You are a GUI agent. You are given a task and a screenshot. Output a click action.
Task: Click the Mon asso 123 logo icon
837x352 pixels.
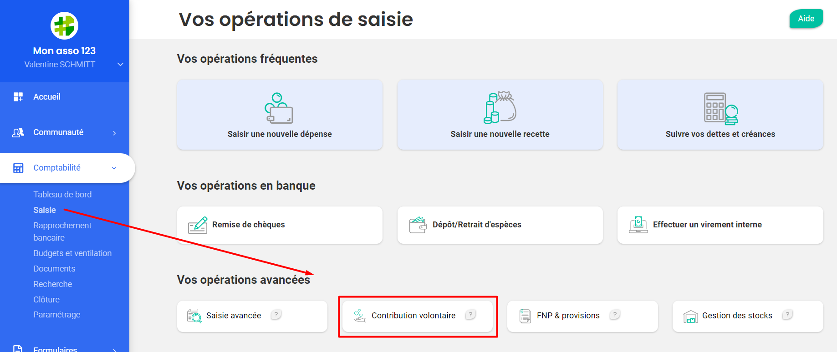[64, 25]
